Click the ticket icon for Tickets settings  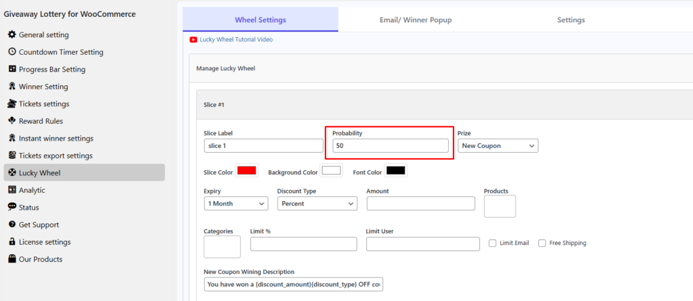(x=12, y=103)
